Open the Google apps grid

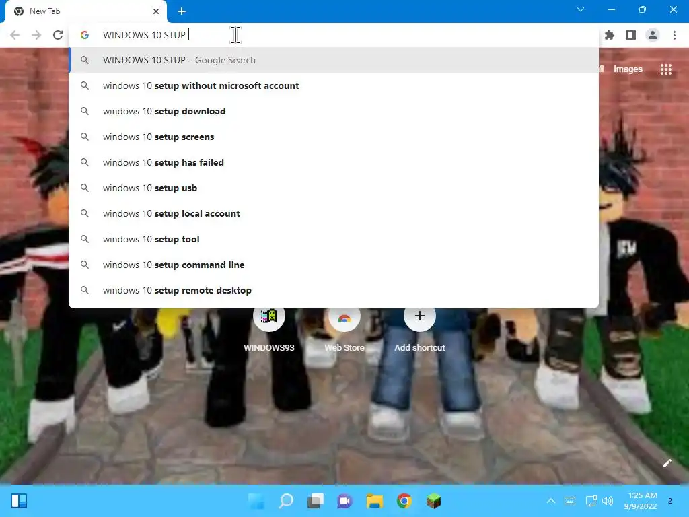pos(666,69)
